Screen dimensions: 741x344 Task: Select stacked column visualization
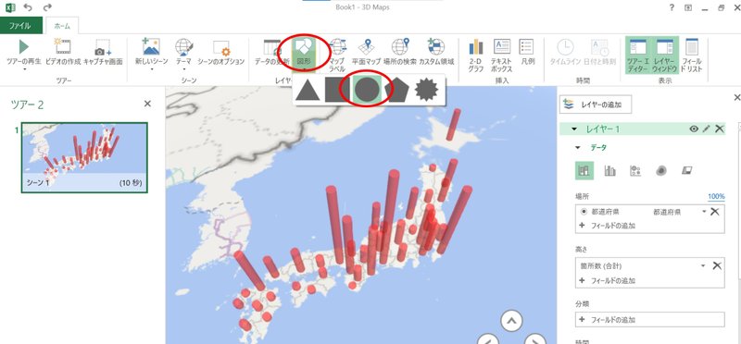(584, 170)
